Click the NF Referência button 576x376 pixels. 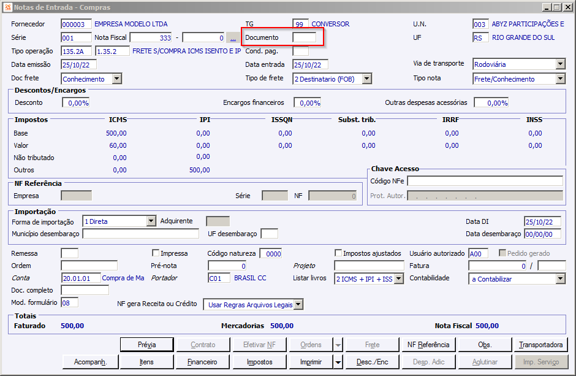[428, 345]
